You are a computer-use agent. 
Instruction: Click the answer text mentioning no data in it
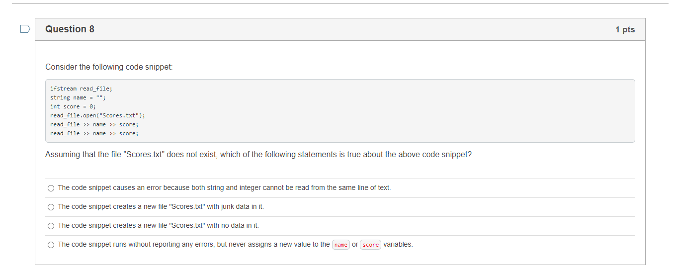point(158,226)
